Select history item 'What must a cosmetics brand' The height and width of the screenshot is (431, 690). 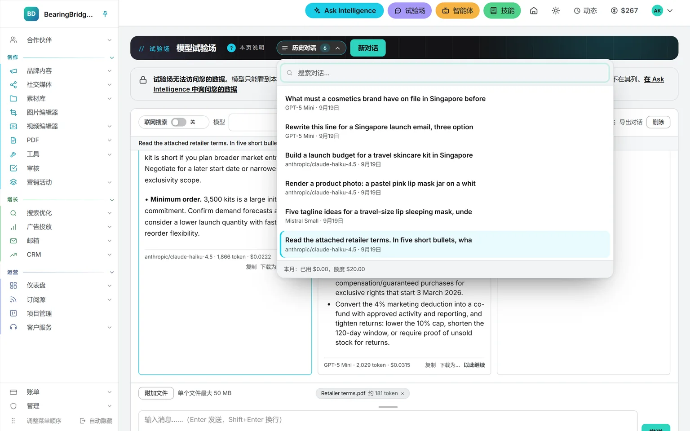coord(445,103)
